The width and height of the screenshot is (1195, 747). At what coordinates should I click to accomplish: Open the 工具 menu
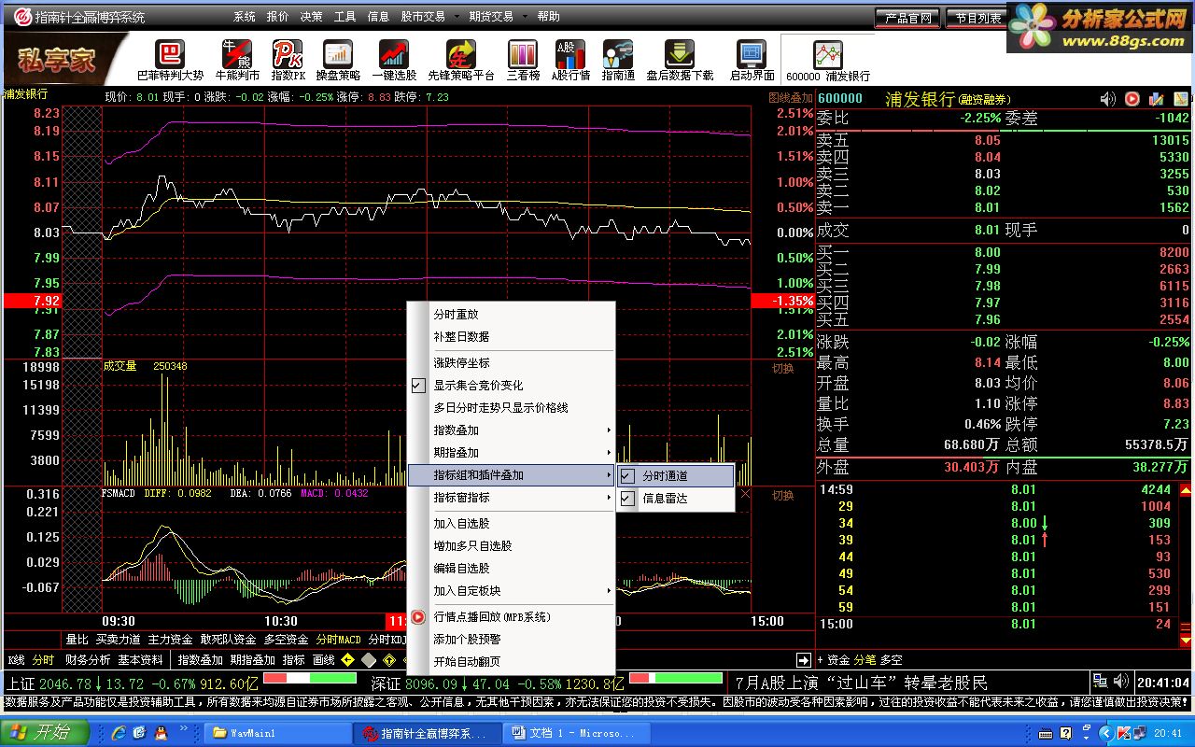[345, 17]
